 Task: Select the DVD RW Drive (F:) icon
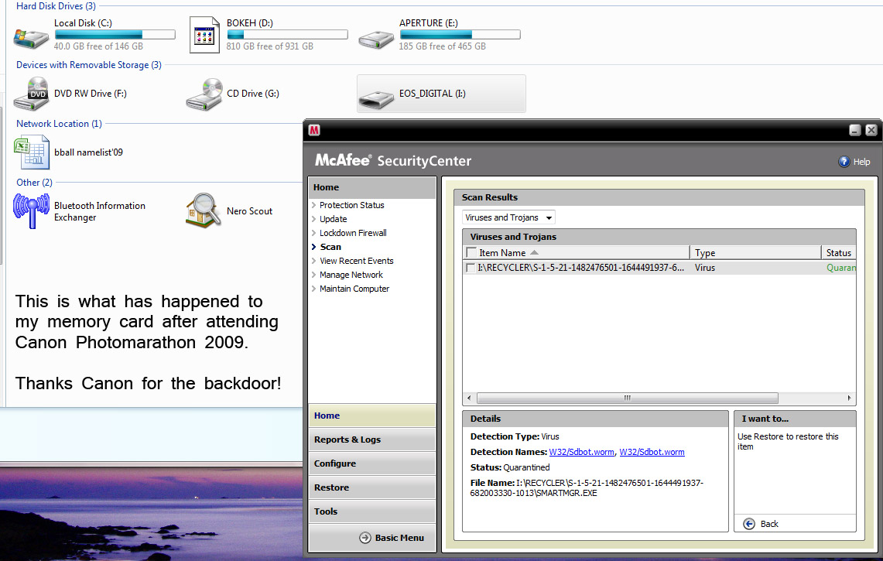point(31,94)
